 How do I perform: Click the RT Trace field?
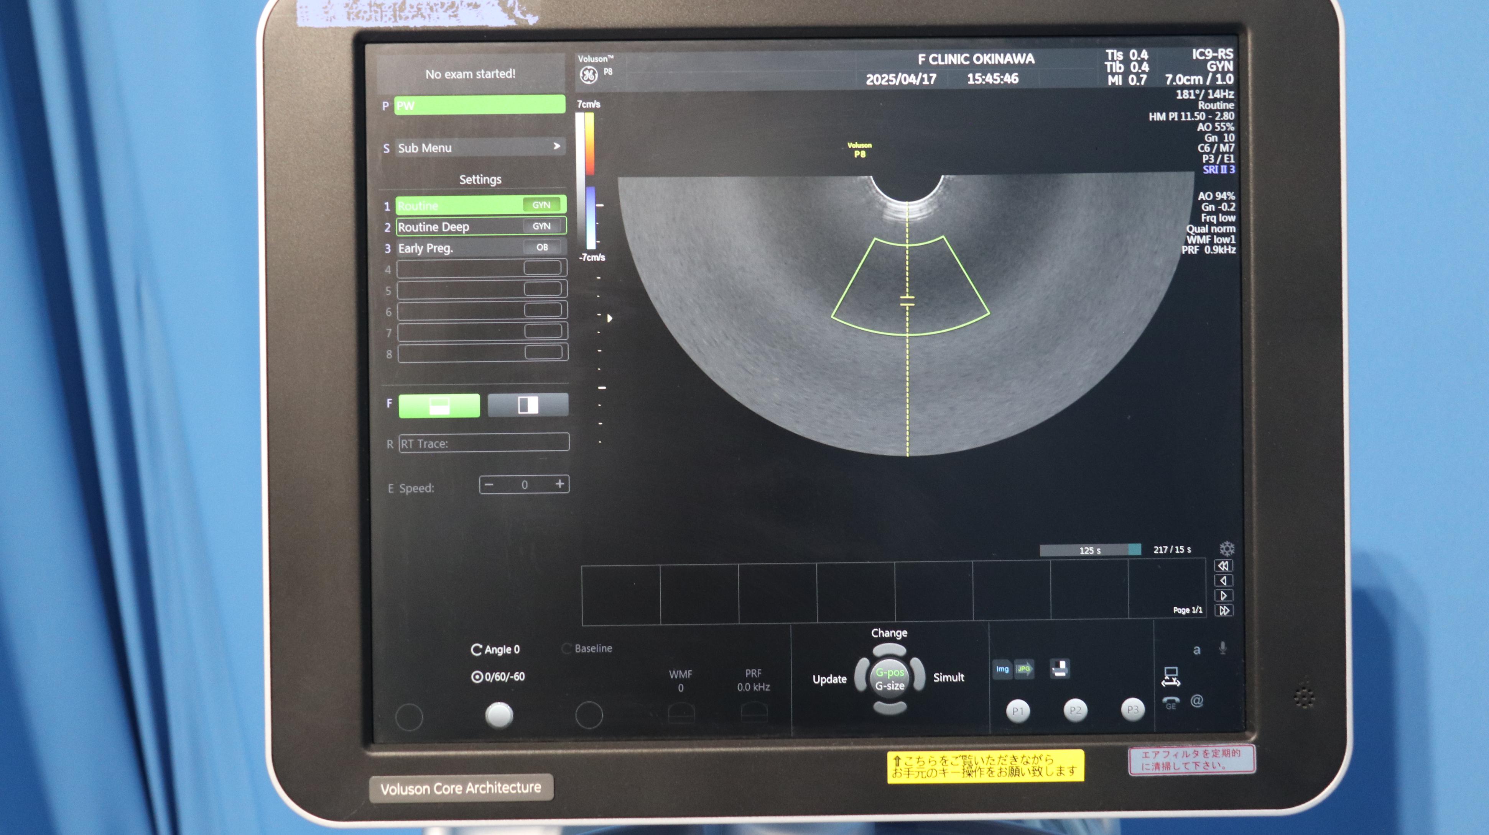[484, 443]
